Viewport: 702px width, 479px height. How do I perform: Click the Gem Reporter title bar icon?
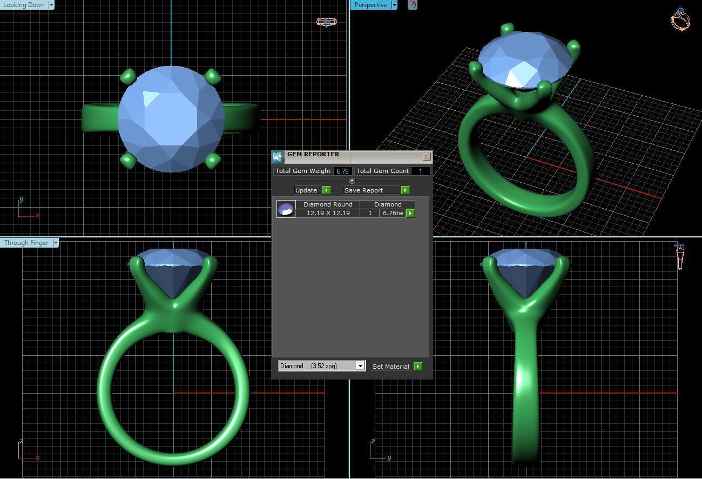(278, 157)
